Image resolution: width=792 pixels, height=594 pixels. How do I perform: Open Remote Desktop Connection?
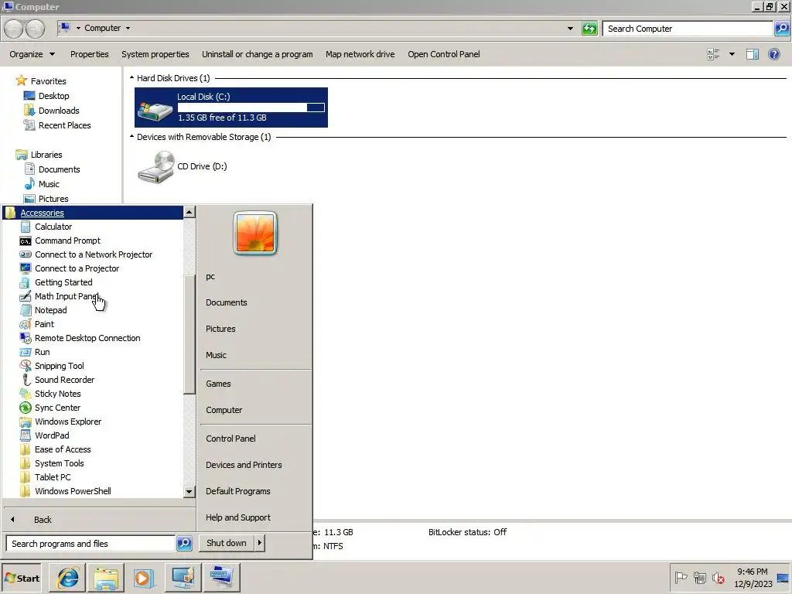point(87,338)
